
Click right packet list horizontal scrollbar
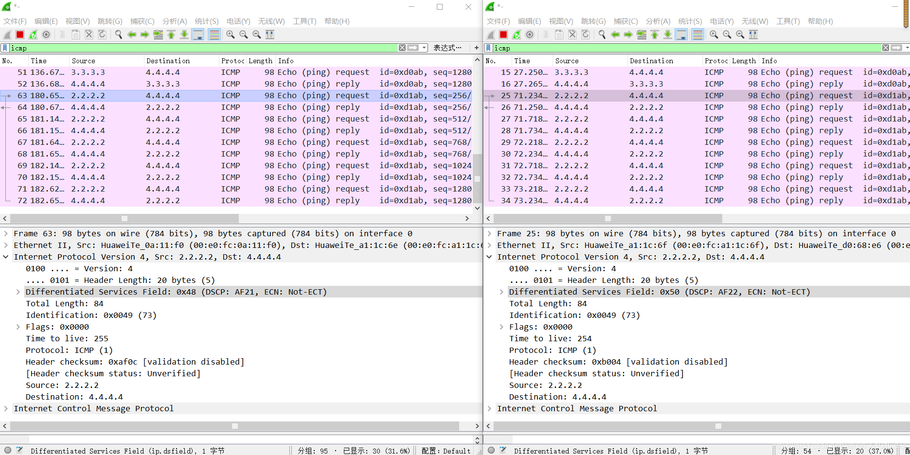(607, 219)
